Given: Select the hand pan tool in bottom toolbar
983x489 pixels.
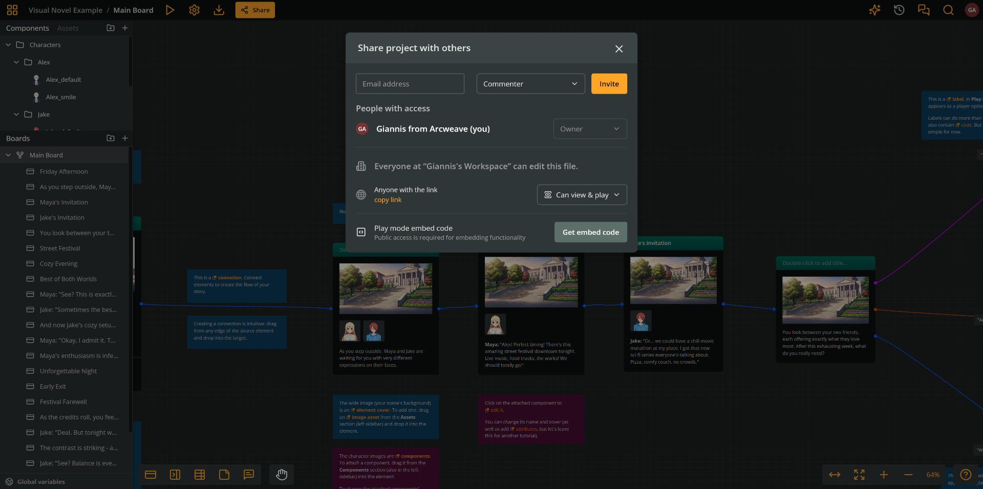Looking at the screenshot, I should [x=281, y=475].
